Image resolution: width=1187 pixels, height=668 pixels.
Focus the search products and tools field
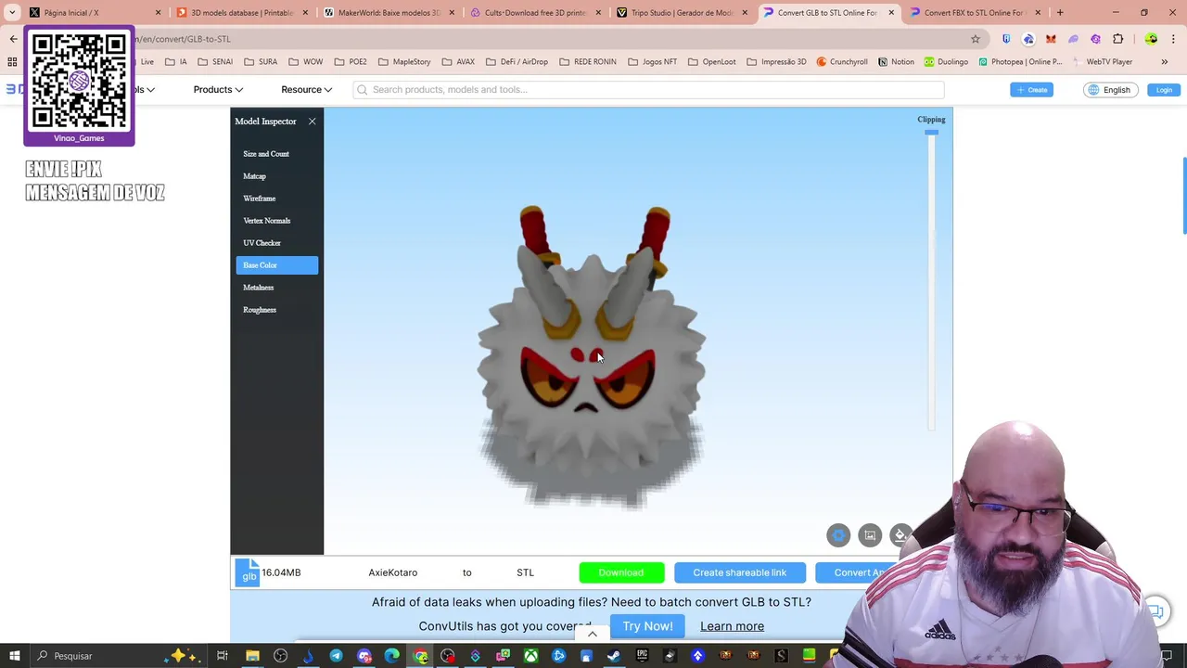(x=648, y=90)
